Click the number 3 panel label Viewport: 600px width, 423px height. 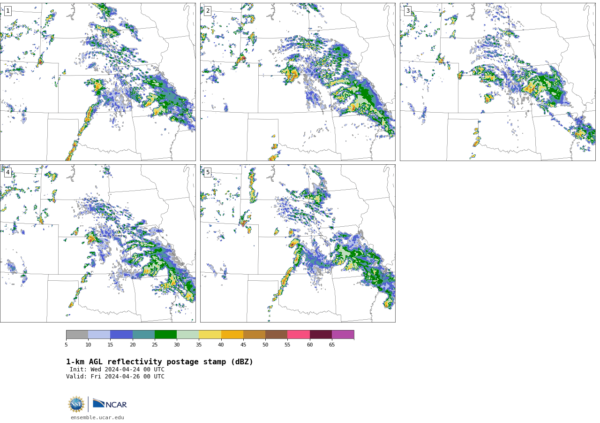[407, 11]
